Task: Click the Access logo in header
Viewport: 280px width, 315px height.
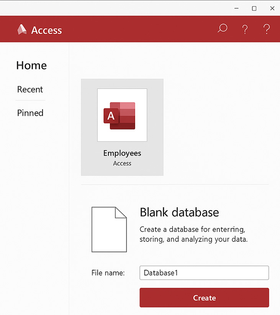Action: [x=22, y=30]
